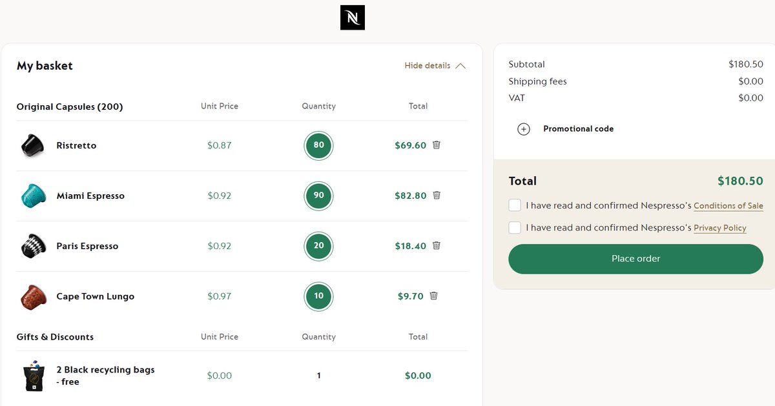
Task: Click the Place order button
Action: click(635, 259)
